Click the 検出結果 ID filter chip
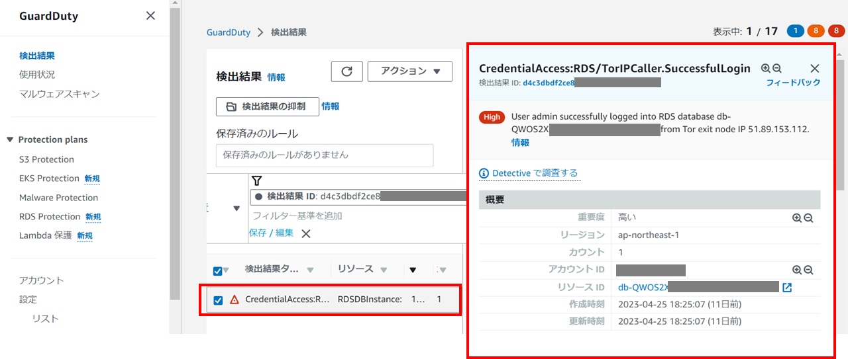This screenshot has width=848, height=359. pos(358,196)
